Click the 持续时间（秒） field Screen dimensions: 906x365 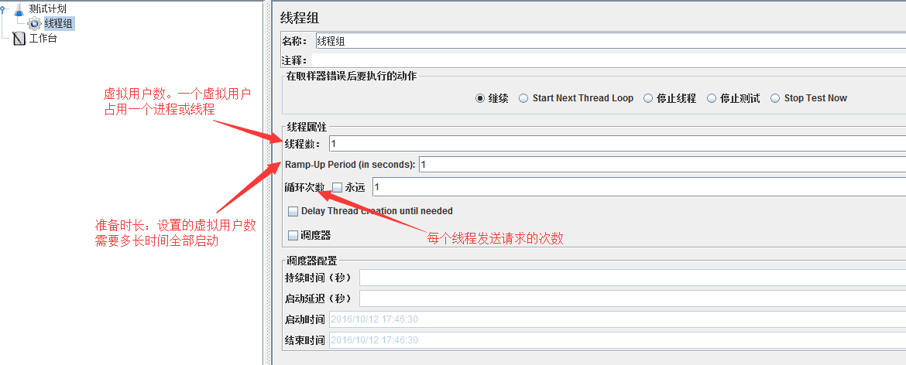[x=633, y=278]
